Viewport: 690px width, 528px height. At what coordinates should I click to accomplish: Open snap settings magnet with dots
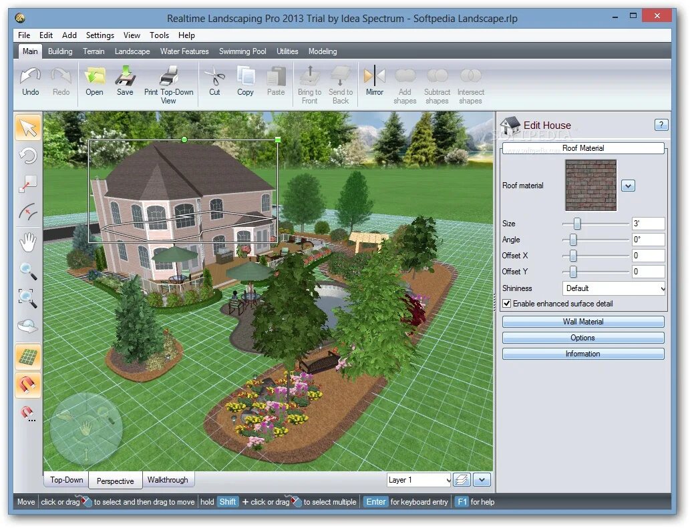[x=28, y=413]
